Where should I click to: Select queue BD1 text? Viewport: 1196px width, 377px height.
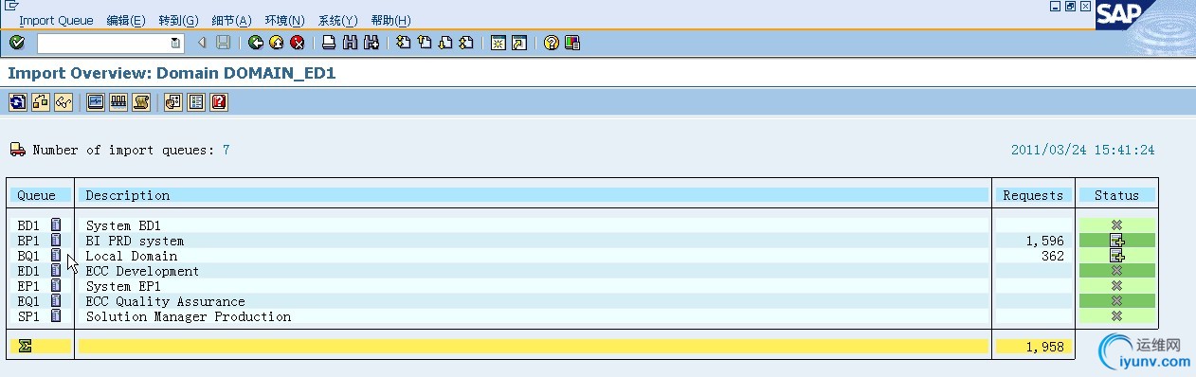click(x=28, y=225)
